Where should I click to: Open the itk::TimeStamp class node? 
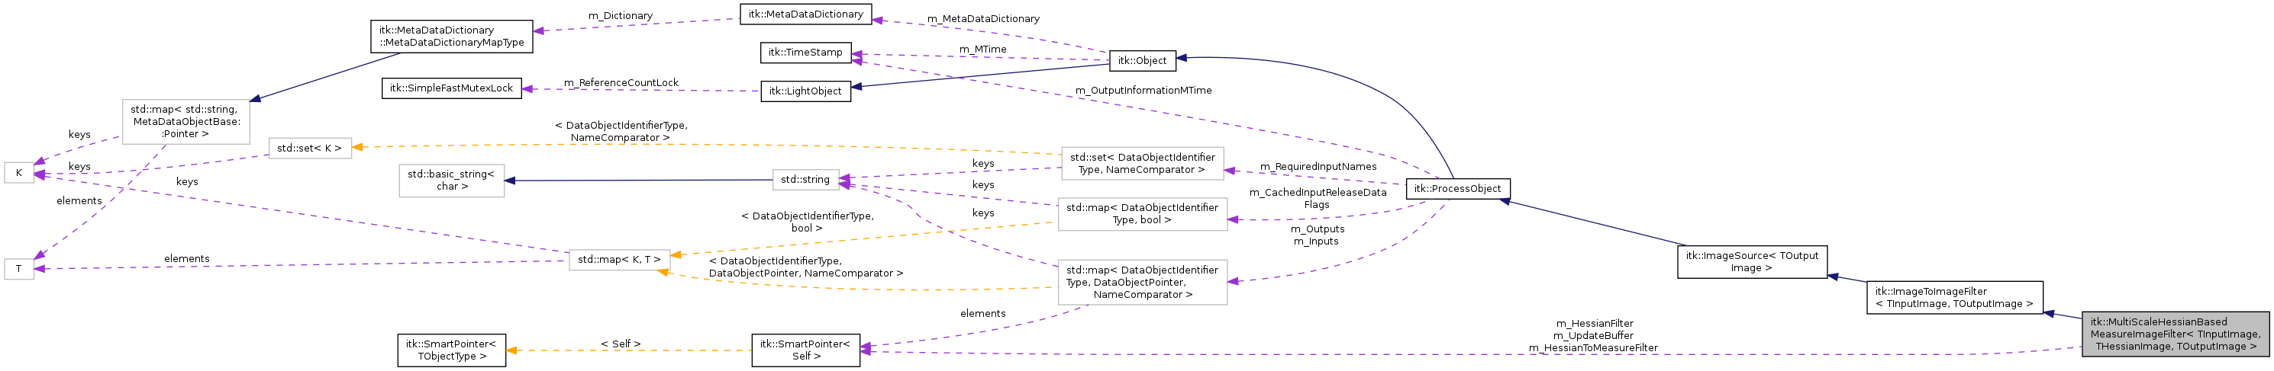(805, 53)
